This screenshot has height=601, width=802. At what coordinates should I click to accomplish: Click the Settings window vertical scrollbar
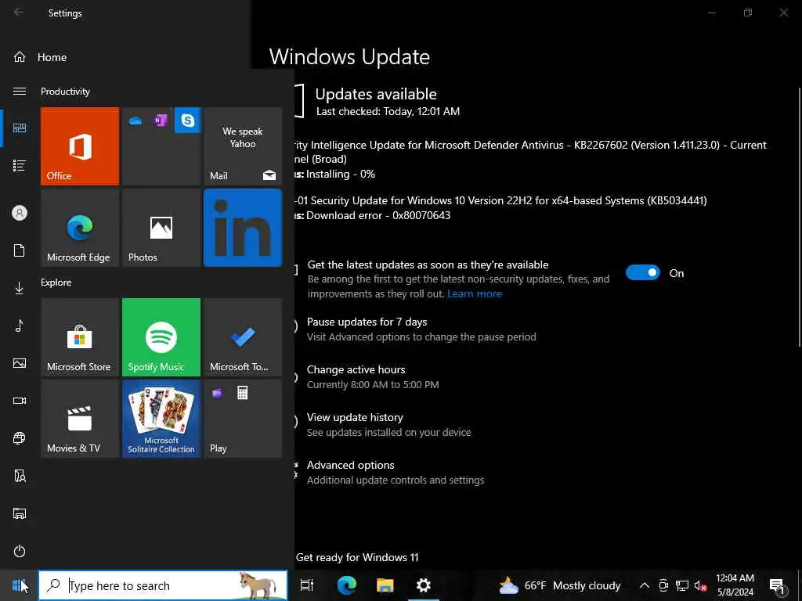pyautogui.click(x=799, y=218)
